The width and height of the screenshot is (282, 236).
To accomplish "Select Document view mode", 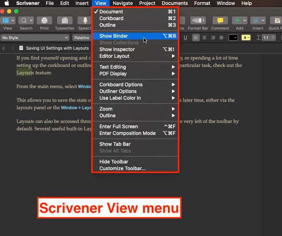I will tap(135, 12).
